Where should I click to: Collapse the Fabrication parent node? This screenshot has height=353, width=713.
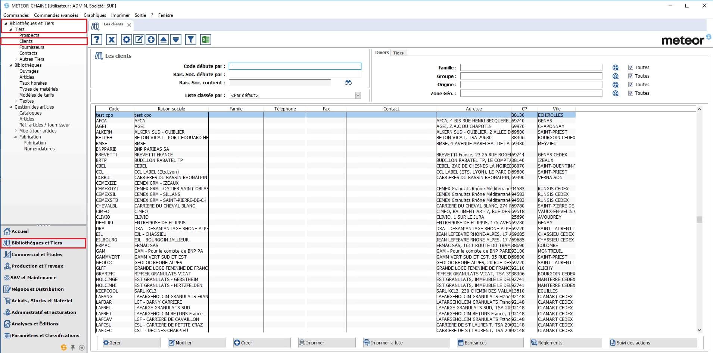click(16, 137)
